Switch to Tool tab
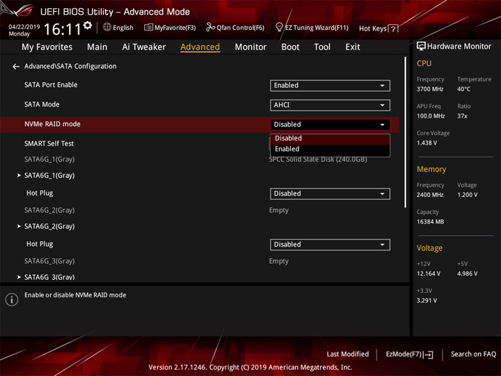 (x=322, y=47)
